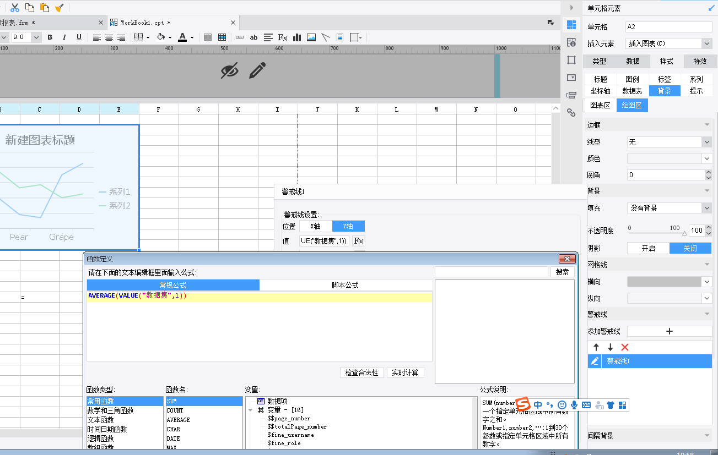
Task: Collapse the 网格线 section
Action: tap(706, 265)
